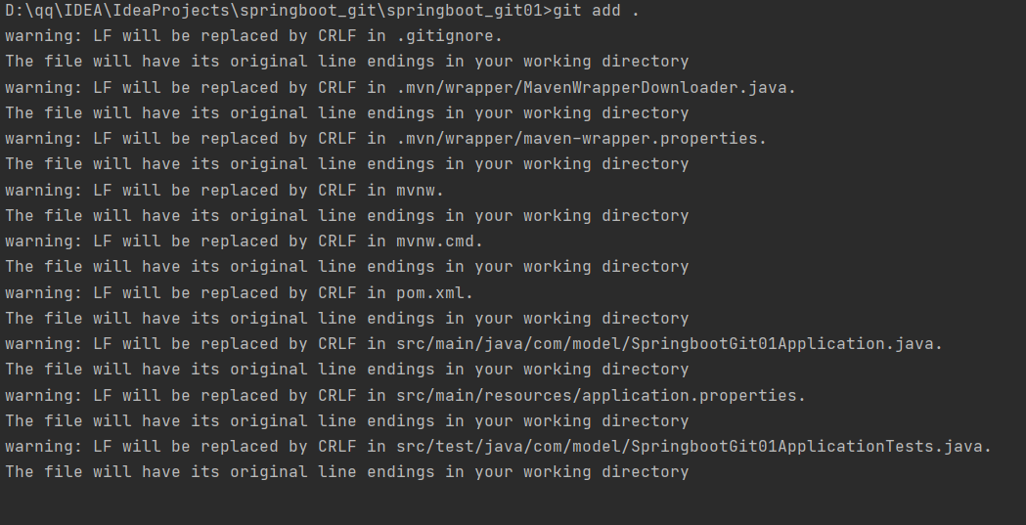Click "working directory" after the application.properties warning
The height and width of the screenshot is (525, 1026).
(x=606, y=421)
